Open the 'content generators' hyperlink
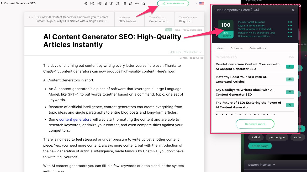This screenshot has height=172, width=307. click(75, 119)
